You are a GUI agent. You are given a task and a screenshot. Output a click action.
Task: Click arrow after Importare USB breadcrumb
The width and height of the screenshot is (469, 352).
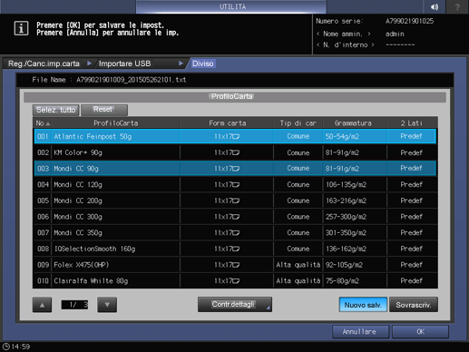coord(181,64)
